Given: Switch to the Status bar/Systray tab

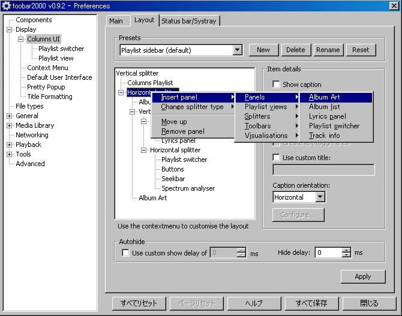Looking at the screenshot, I should 189,21.
